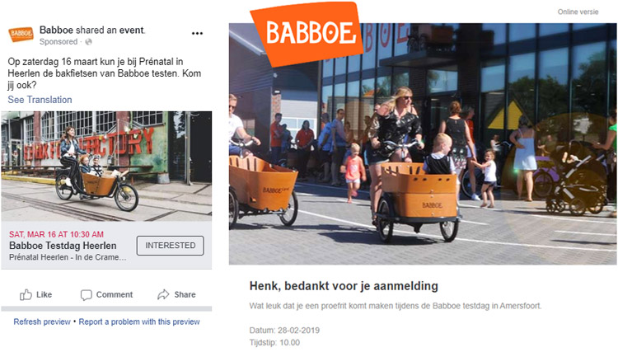Image resolution: width=618 pixels, height=352 pixels.
Task: Click the Comment speech bubble icon
Action: 86,295
